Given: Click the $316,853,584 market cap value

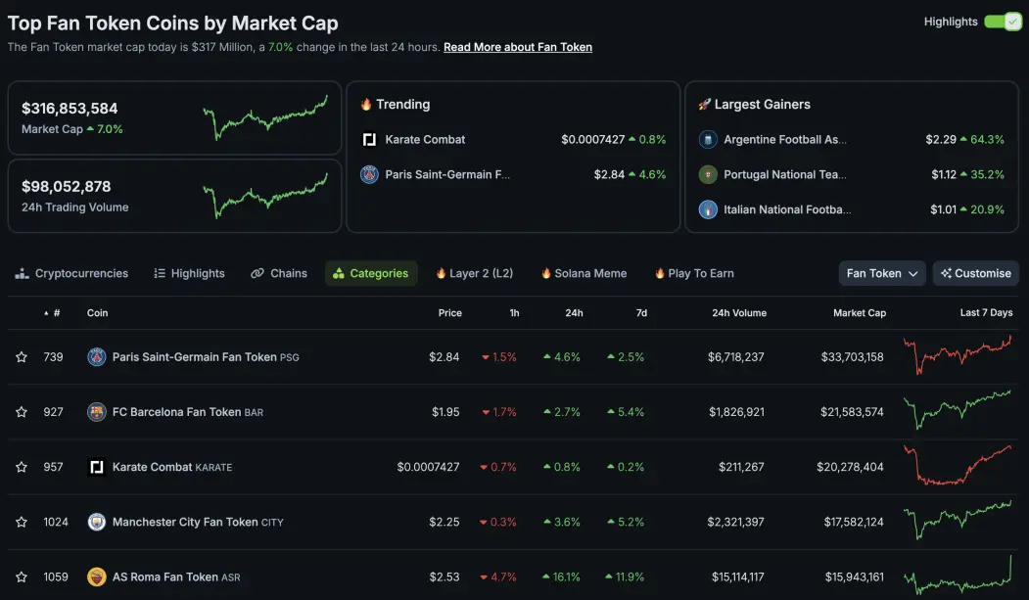Looking at the screenshot, I should (70, 109).
